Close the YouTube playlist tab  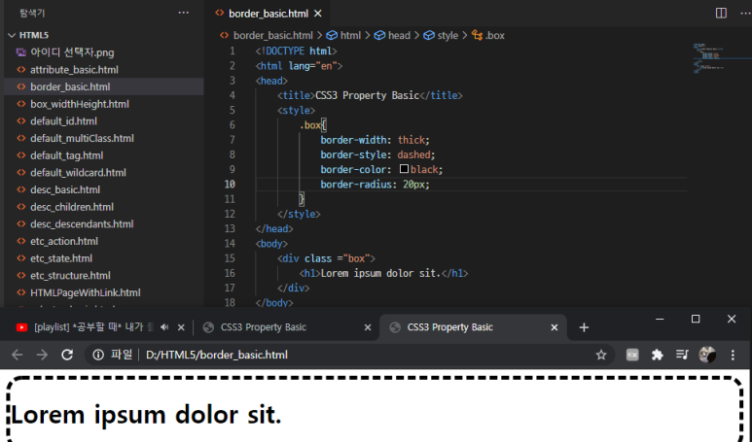tap(181, 327)
